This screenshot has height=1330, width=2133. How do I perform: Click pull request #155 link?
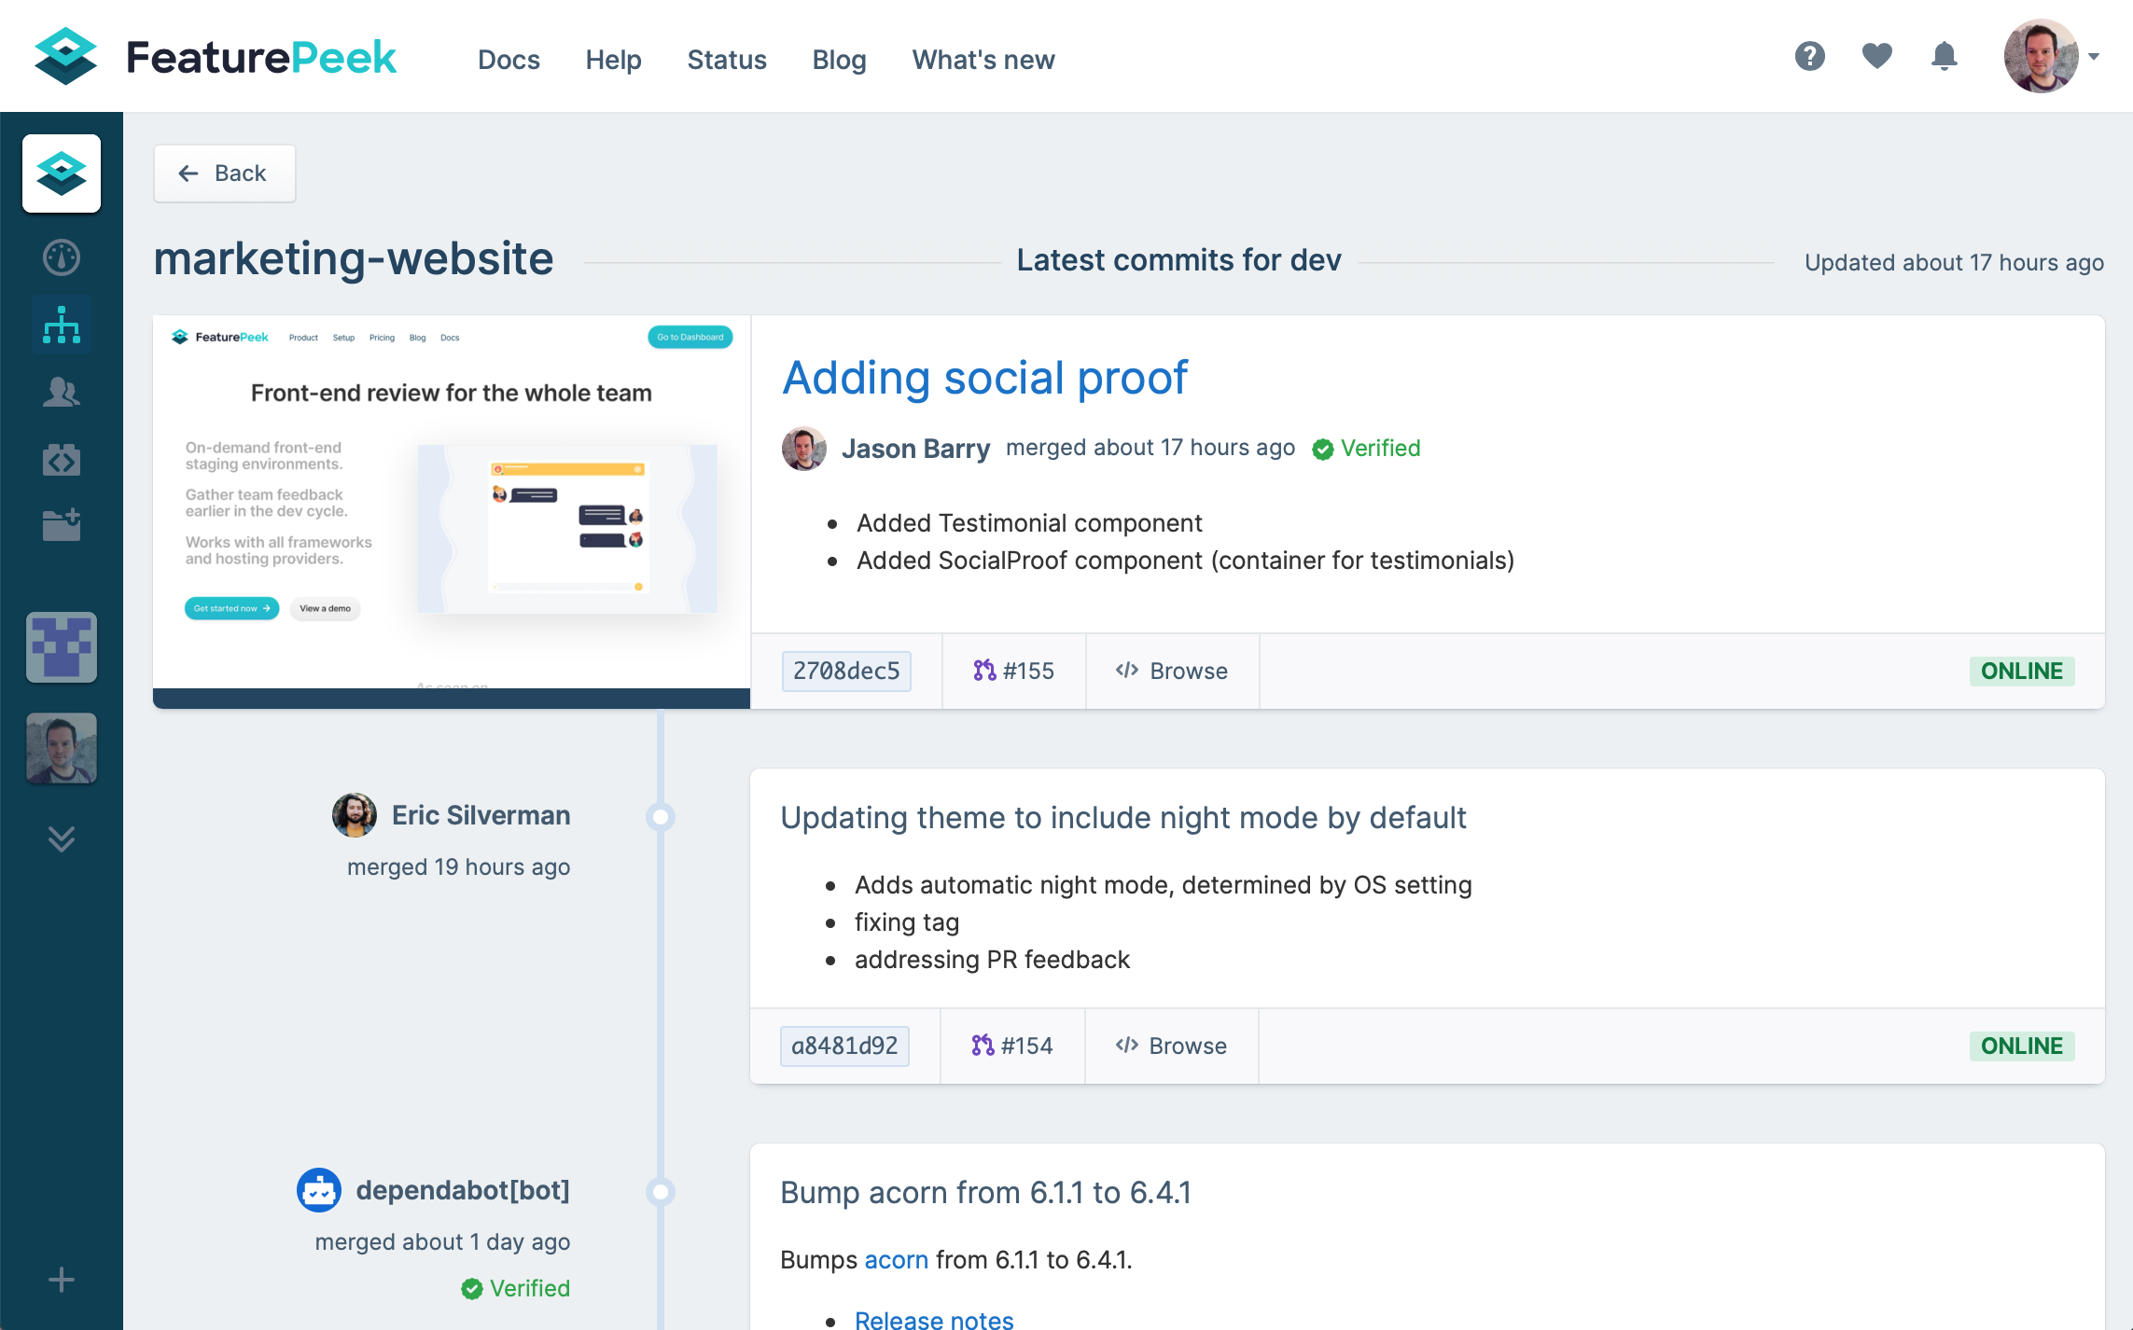click(1013, 671)
